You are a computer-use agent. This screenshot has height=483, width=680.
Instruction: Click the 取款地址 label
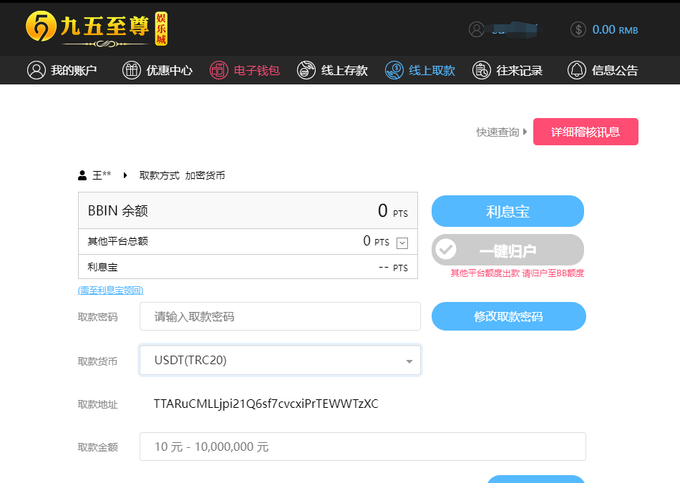click(97, 404)
